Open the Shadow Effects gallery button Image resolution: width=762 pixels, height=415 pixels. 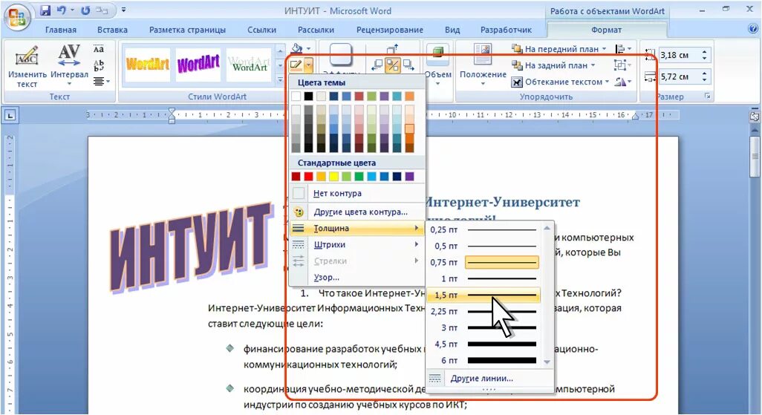point(341,56)
